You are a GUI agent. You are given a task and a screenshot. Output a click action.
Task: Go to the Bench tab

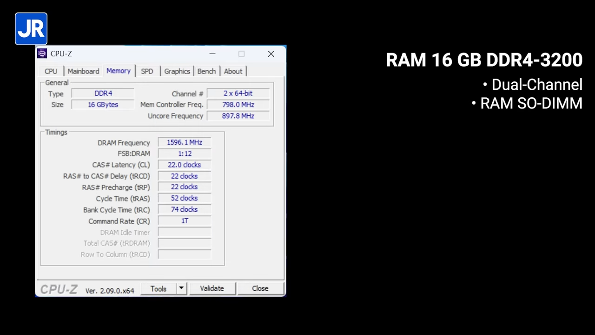(206, 71)
